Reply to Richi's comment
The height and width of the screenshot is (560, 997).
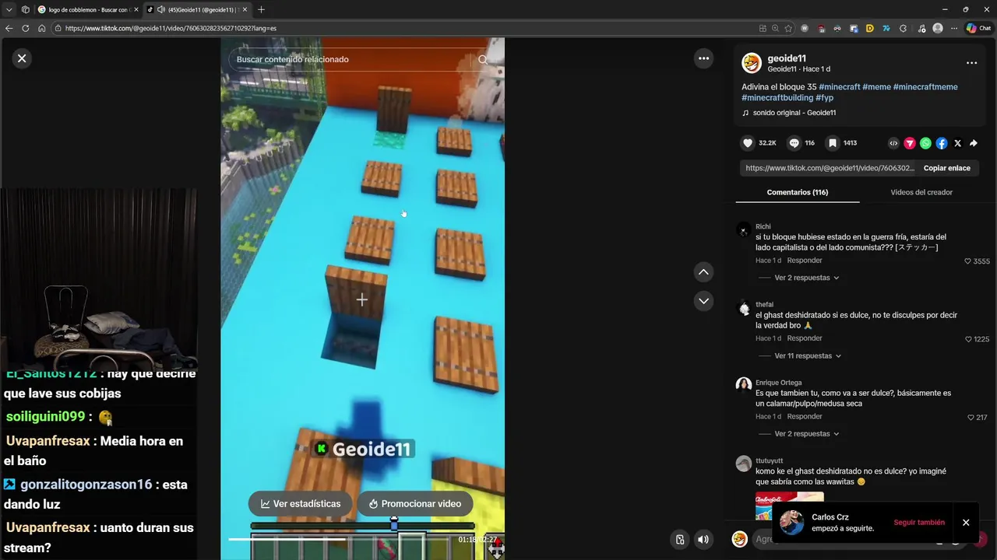click(x=805, y=261)
